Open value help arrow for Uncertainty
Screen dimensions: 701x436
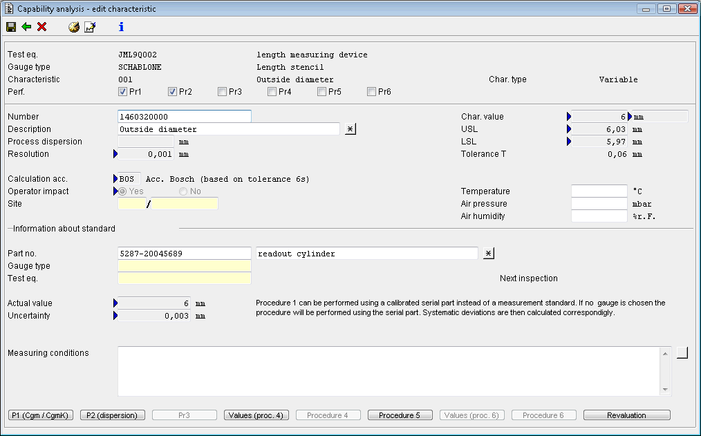coord(115,316)
